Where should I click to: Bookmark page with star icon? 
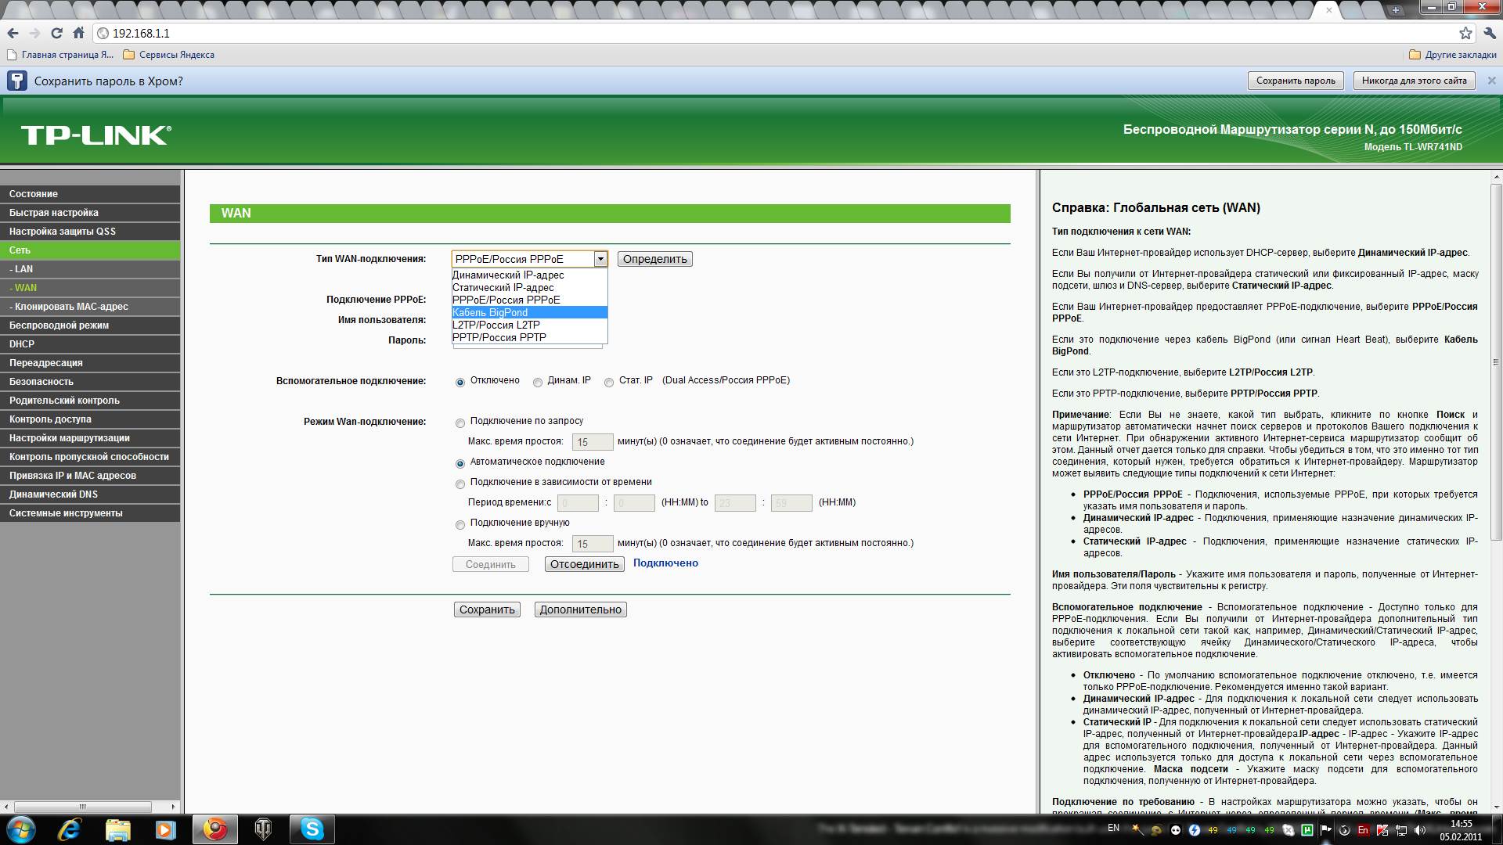pos(1465,33)
